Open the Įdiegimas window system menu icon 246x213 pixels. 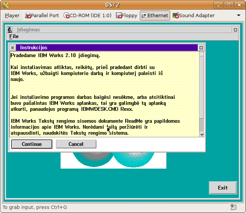point(10,30)
